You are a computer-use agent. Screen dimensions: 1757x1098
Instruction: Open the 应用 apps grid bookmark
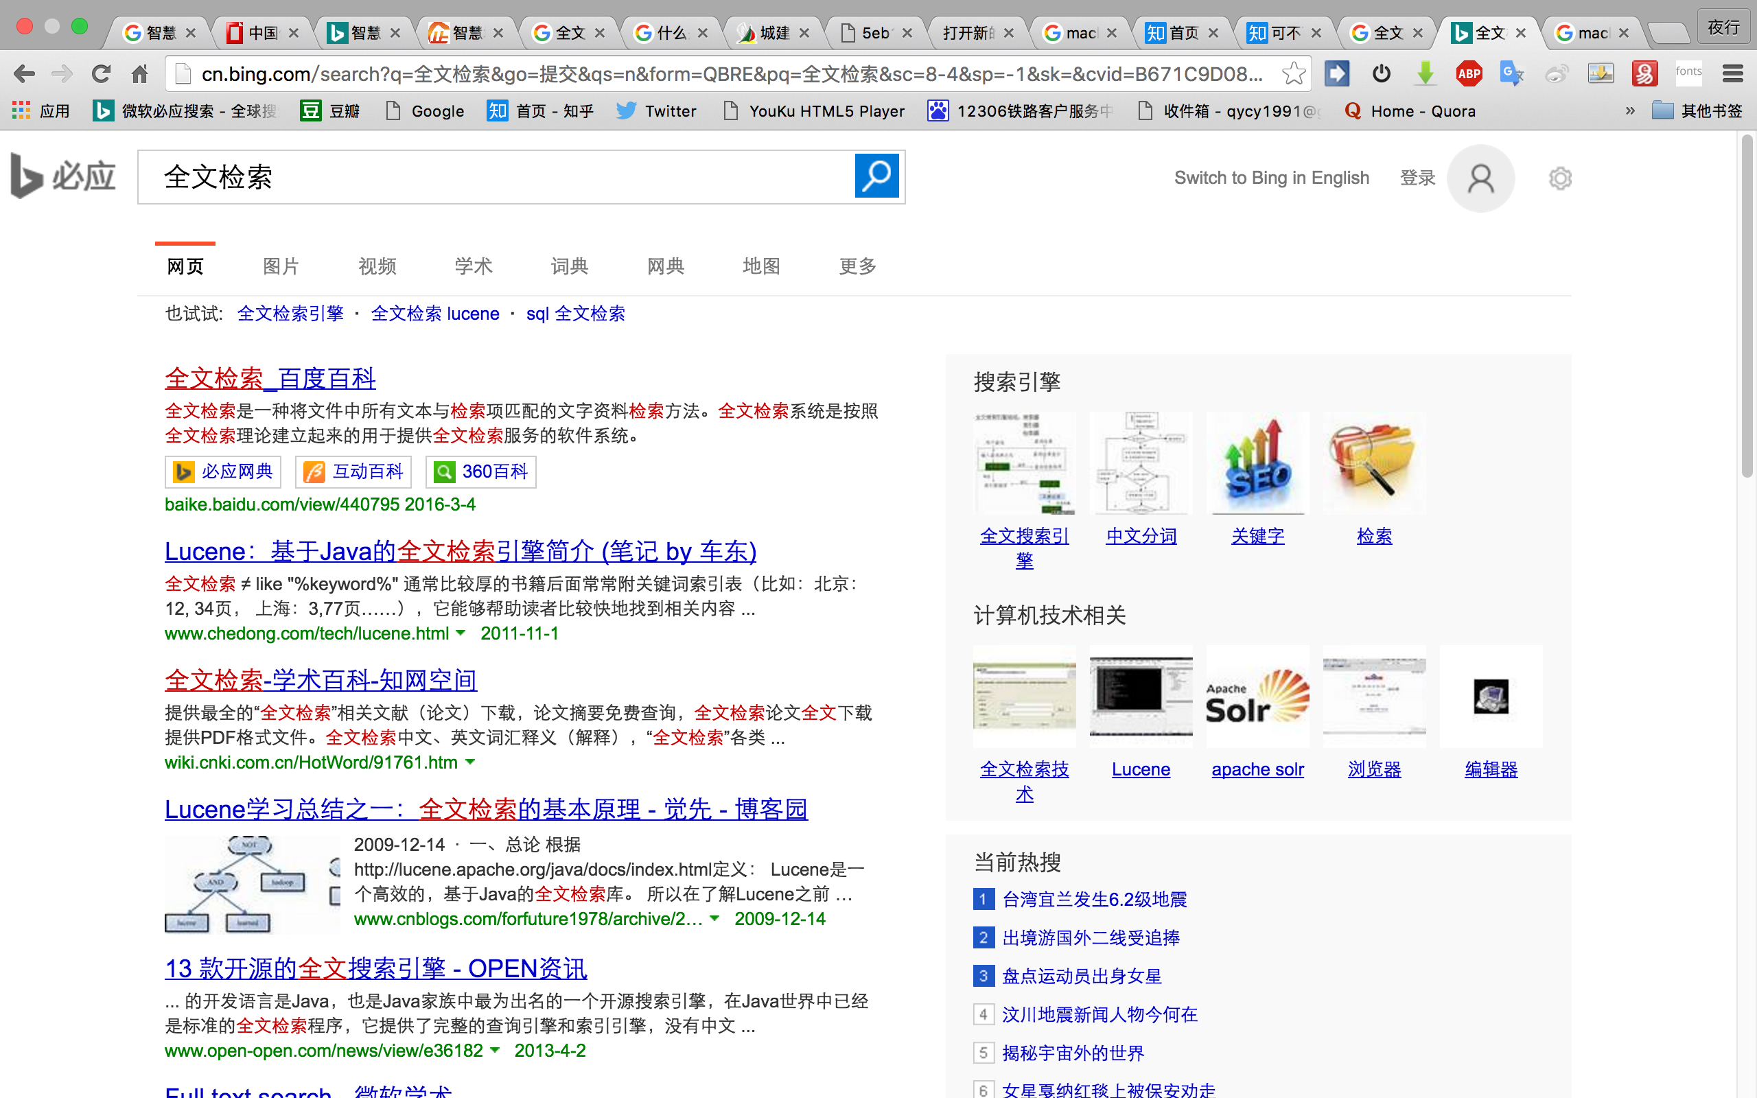tap(40, 111)
